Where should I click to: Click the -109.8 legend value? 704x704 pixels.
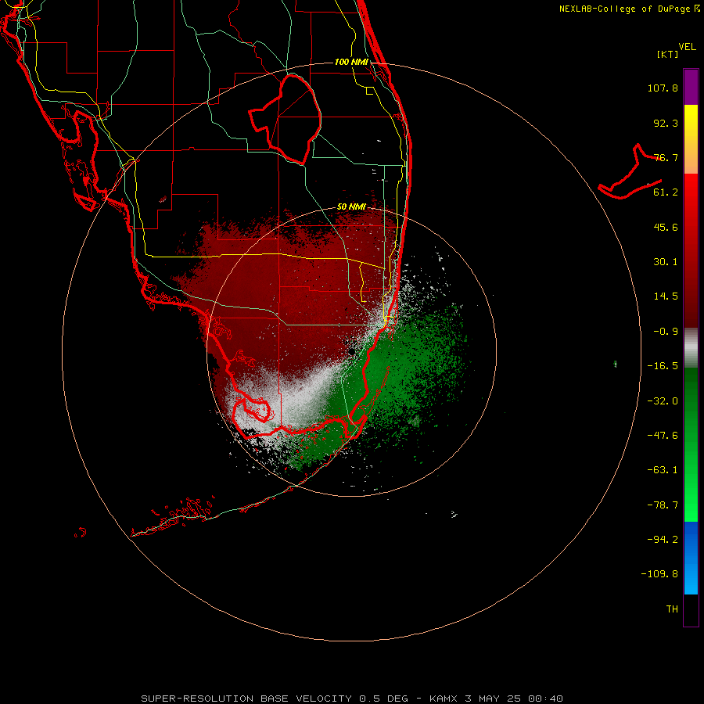tap(659, 574)
